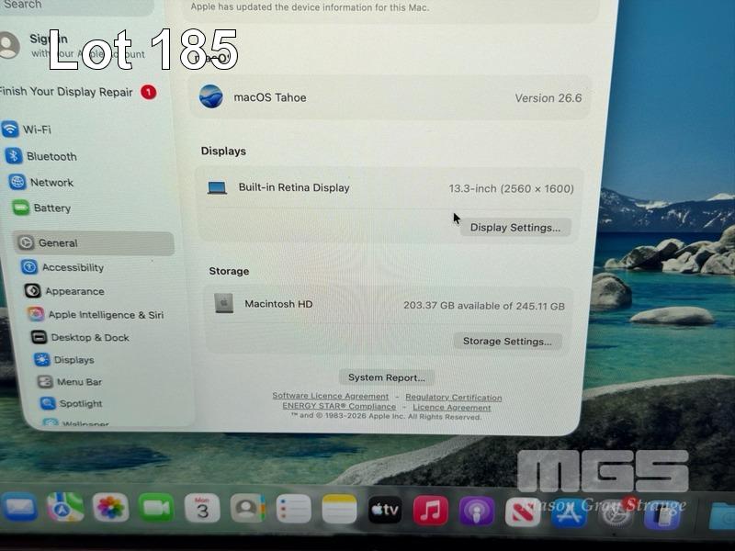
Task: Launch Apple TV from the Dock
Action: tap(385, 510)
